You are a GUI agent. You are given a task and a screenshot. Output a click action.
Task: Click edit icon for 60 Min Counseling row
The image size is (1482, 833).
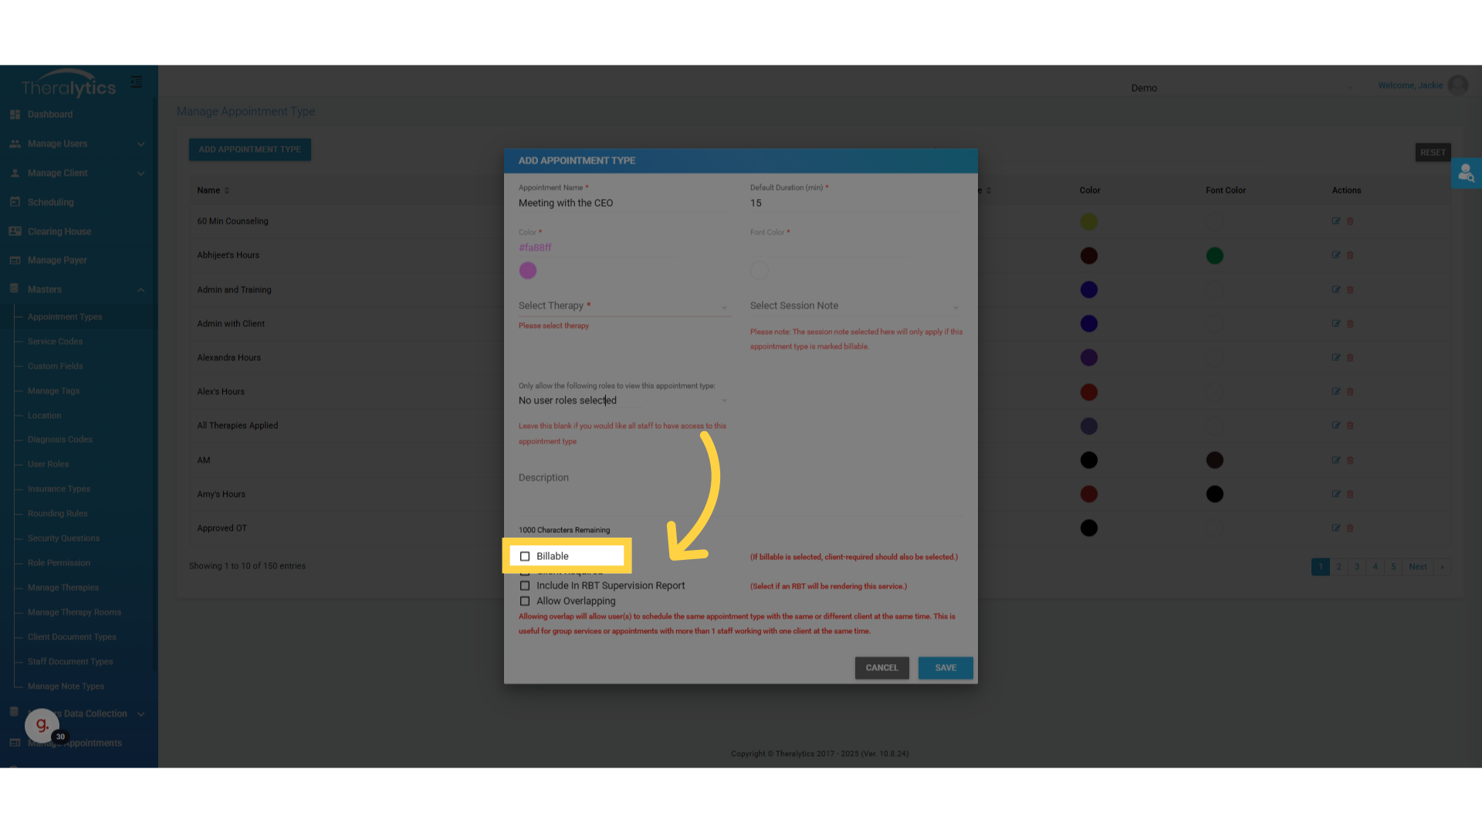[x=1335, y=221]
